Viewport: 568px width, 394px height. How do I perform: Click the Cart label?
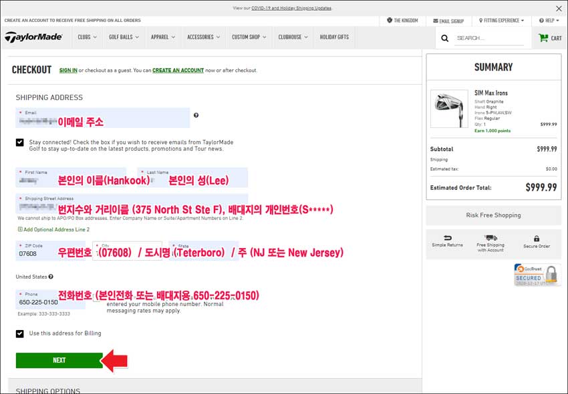(x=556, y=38)
